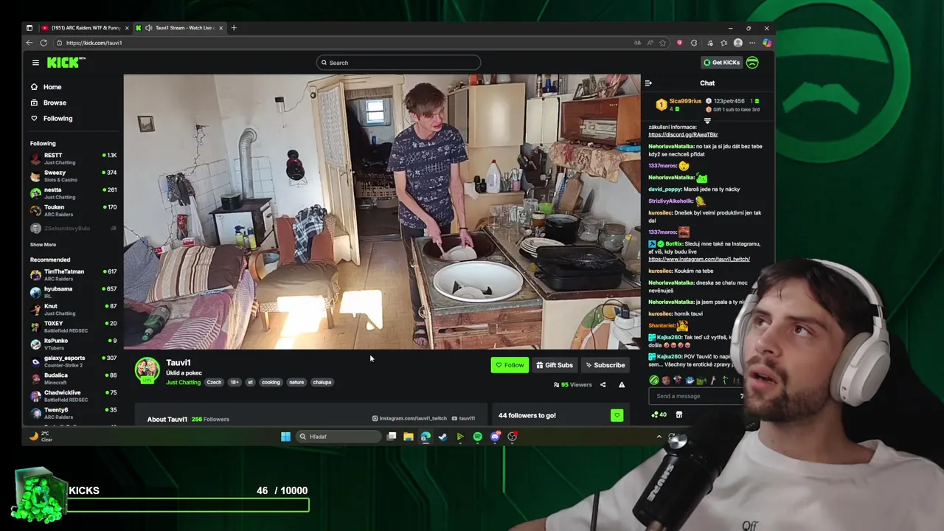Click the report warning triangle icon
This screenshot has height=531, width=944.
point(622,384)
